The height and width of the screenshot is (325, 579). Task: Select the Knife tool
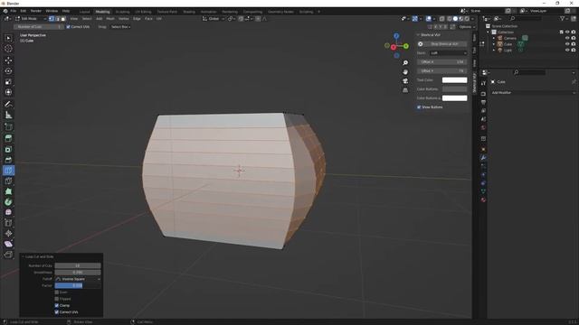[8, 181]
